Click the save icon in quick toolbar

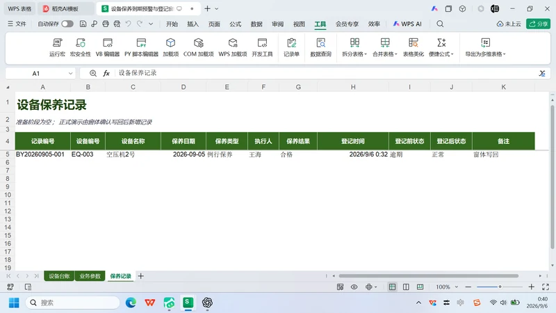point(83,24)
